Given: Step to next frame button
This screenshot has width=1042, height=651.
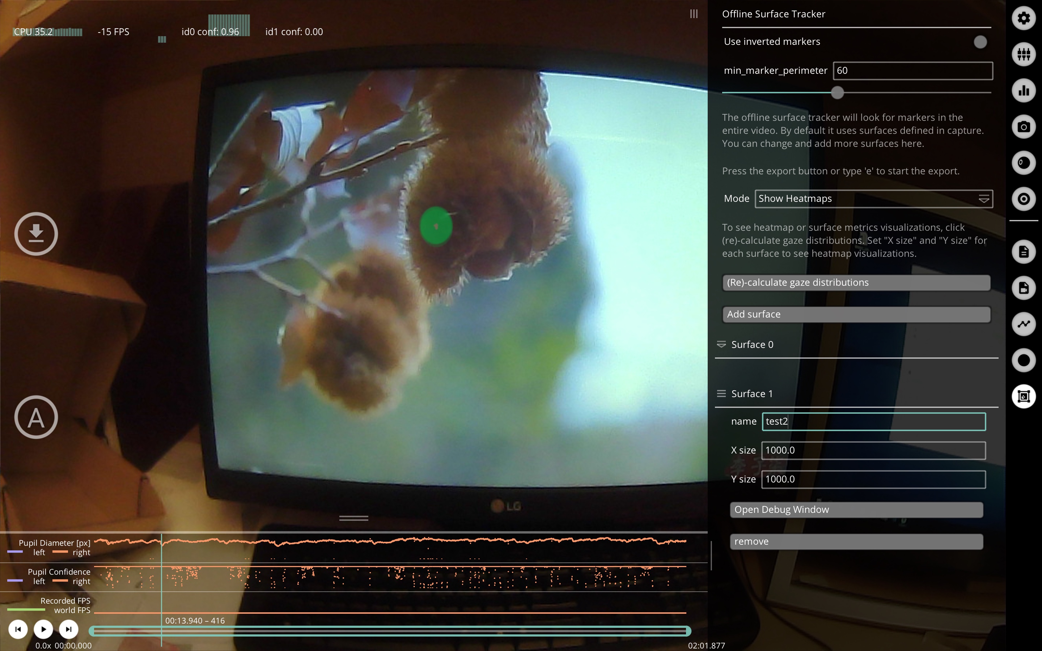Looking at the screenshot, I should pos(68,629).
